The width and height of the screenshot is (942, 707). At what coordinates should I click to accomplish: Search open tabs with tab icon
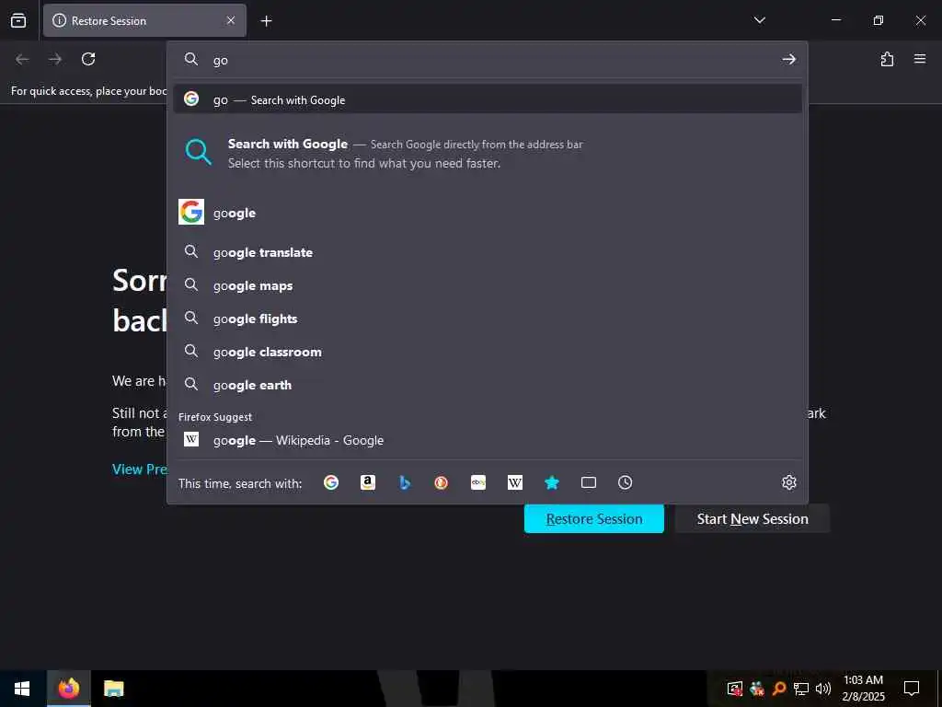click(x=589, y=482)
